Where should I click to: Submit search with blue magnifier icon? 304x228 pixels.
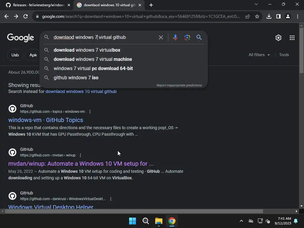(x=199, y=37)
